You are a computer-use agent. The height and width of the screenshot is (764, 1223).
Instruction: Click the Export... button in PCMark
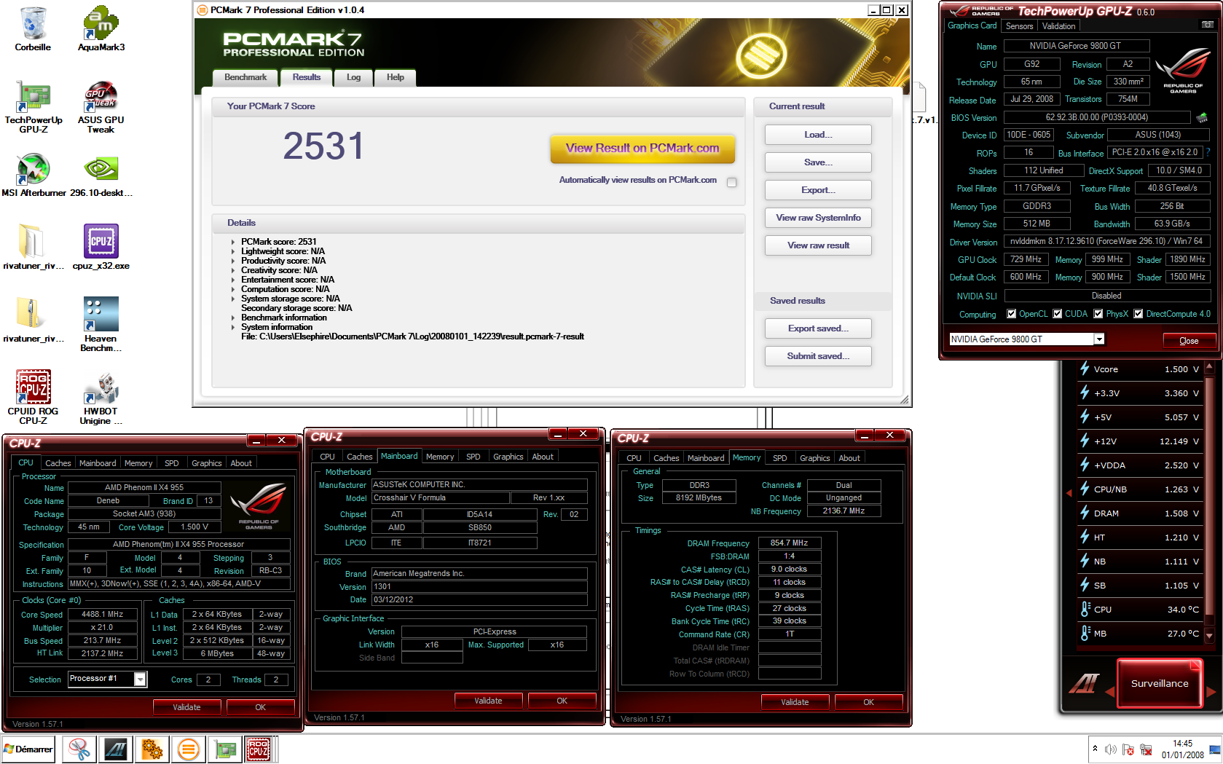[x=818, y=190]
